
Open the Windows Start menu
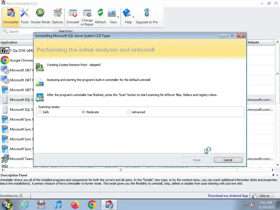(7, 205)
